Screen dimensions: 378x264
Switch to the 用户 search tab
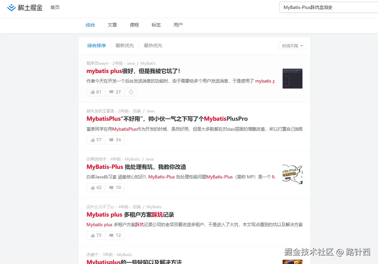(x=178, y=25)
